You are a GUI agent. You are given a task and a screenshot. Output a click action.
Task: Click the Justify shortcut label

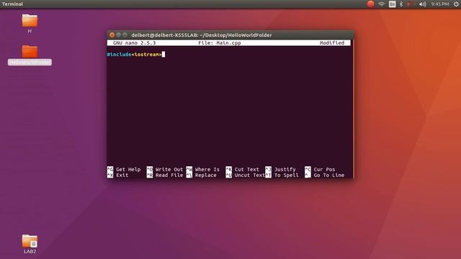tap(285, 170)
